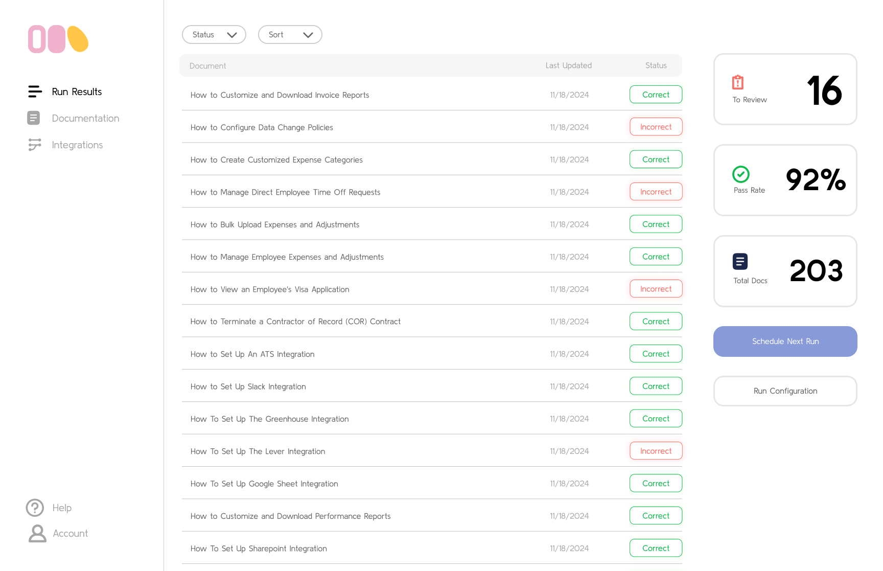Image resolution: width=883 pixels, height=571 pixels.
Task: Click the Run Results list icon
Action: pyautogui.click(x=35, y=92)
